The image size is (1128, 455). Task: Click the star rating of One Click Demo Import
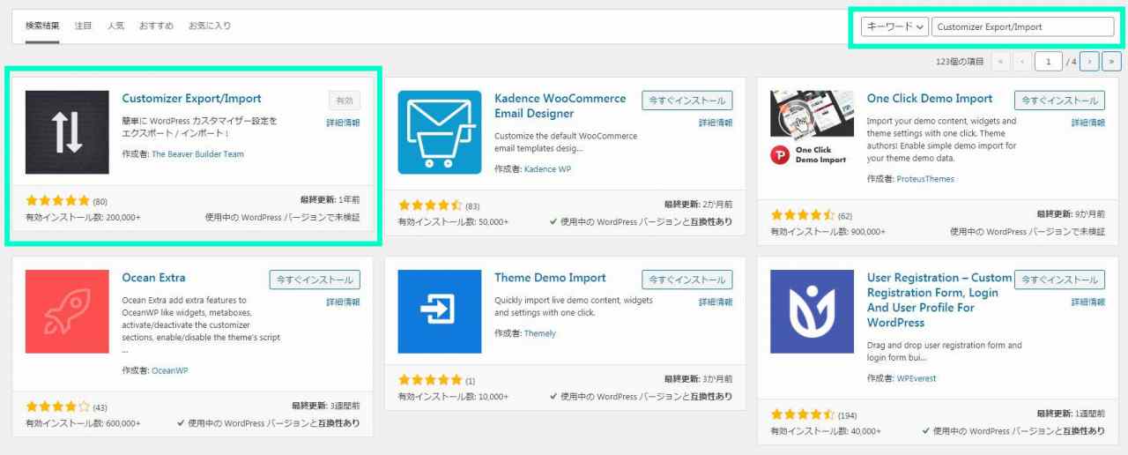point(803,214)
